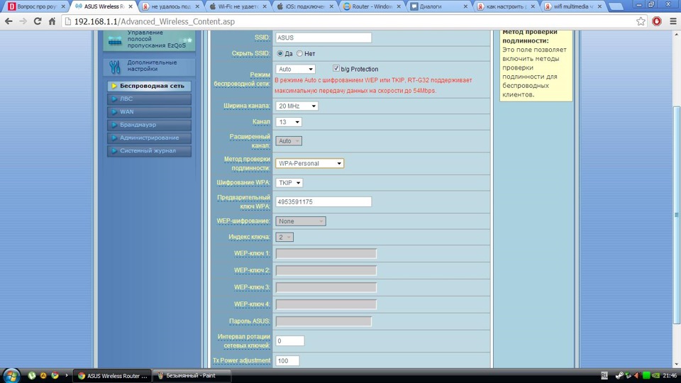Launch Chrome from the quick launch bar
This screenshot has height=383, width=681.
[55, 376]
